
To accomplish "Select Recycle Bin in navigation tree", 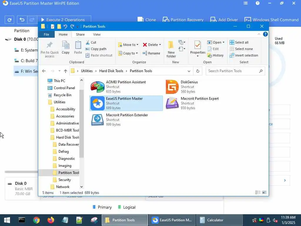I will [x=63, y=95].
